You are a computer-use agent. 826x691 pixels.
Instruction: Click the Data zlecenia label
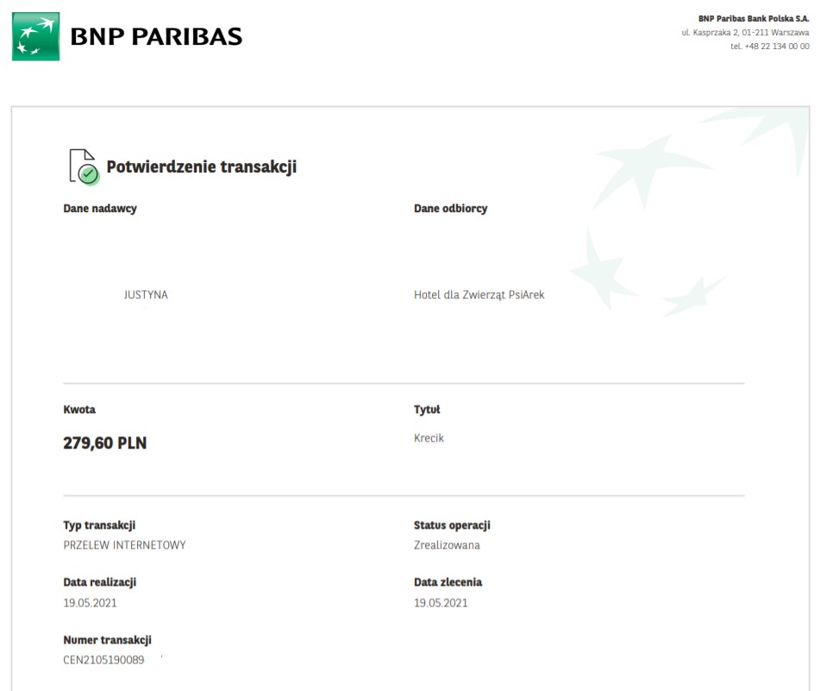447,582
